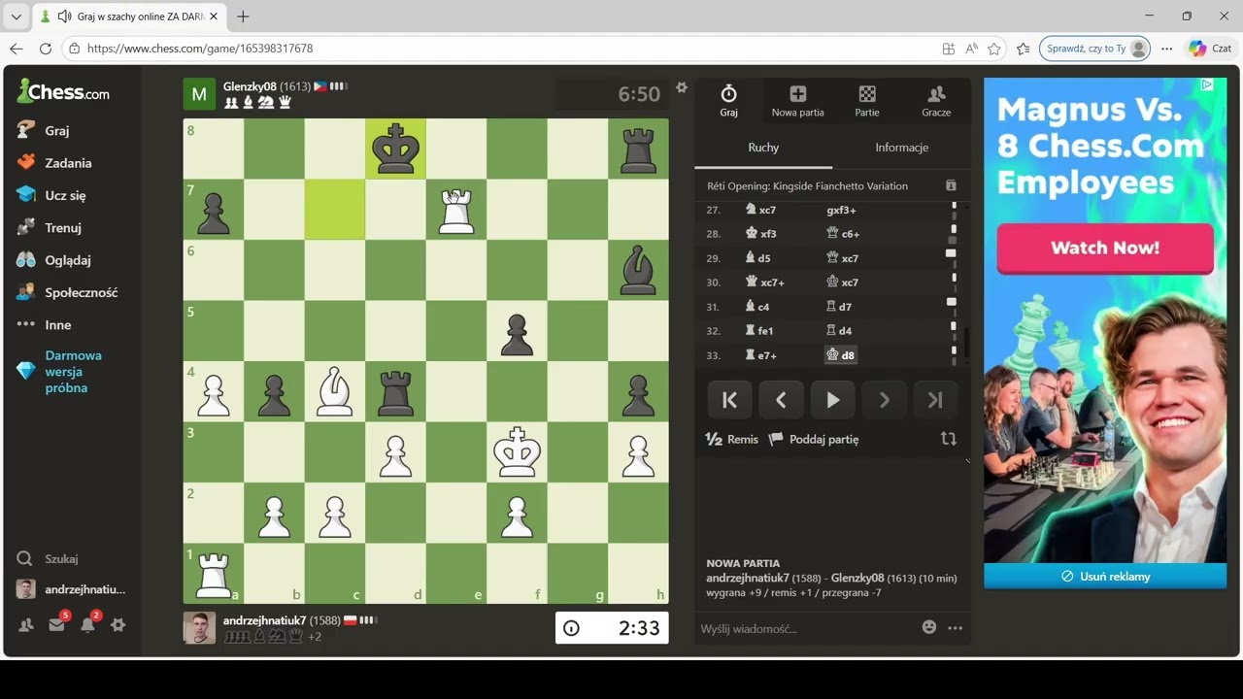Resign with Poddaj partię

pos(814,439)
